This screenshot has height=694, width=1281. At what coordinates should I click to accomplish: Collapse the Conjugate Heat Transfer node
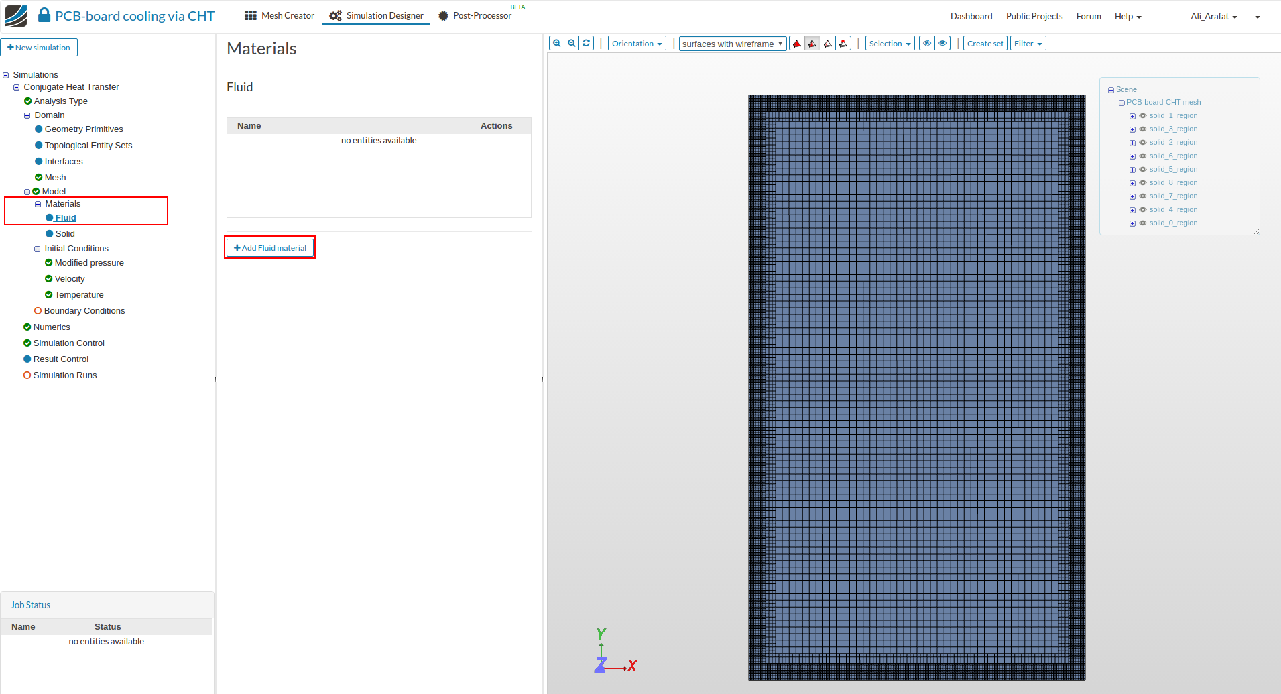17,88
